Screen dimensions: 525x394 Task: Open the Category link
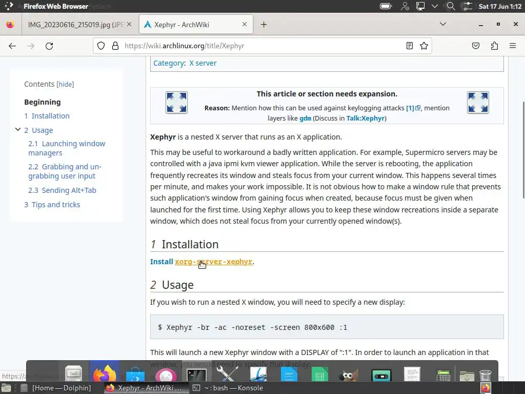pyautogui.click(x=169, y=63)
